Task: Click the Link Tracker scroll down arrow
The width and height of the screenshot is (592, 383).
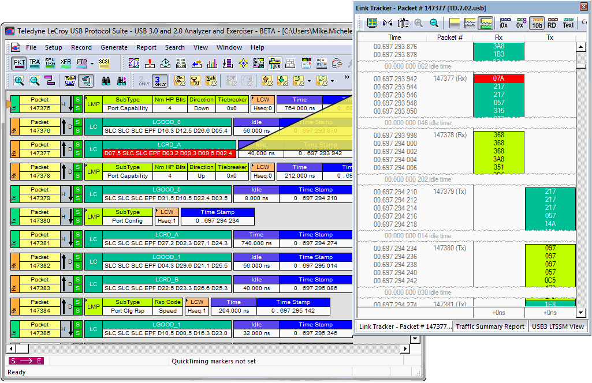Action: [x=580, y=313]
